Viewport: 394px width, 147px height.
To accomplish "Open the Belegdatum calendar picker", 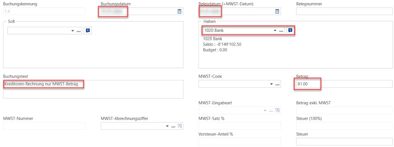I will [x=277, y=11].
